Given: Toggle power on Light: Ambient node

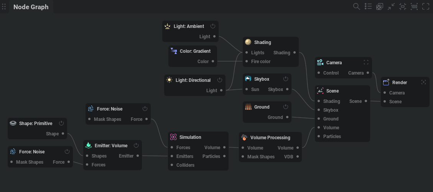Looking at the screenshot, I should click(213, 26).
